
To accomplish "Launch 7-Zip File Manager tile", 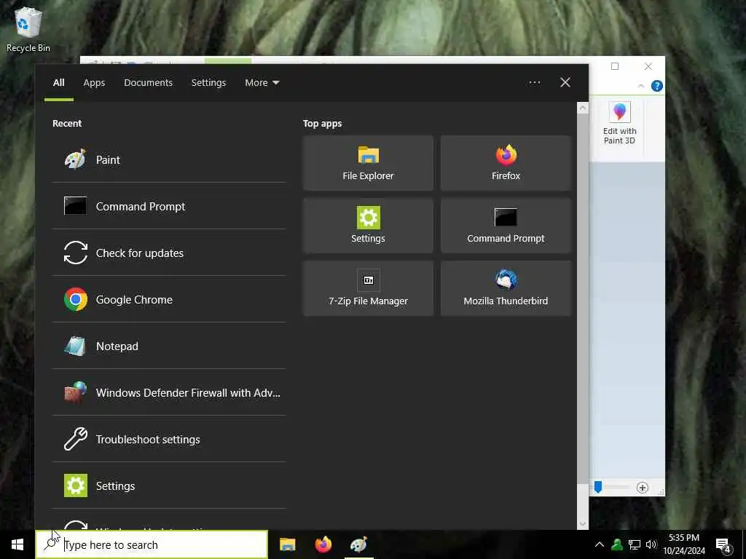I will tap(368, 288).
